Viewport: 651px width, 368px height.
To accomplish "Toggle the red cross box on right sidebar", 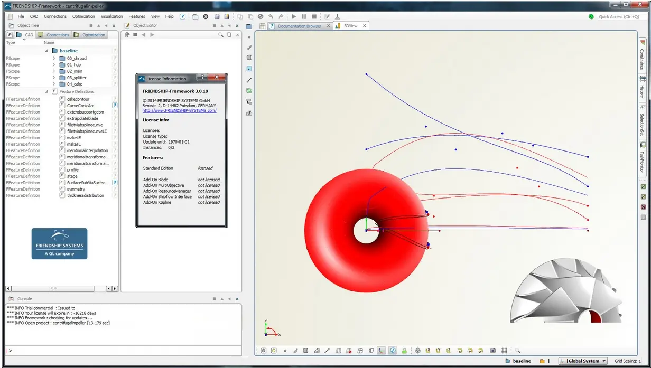I will coord(643,207).
